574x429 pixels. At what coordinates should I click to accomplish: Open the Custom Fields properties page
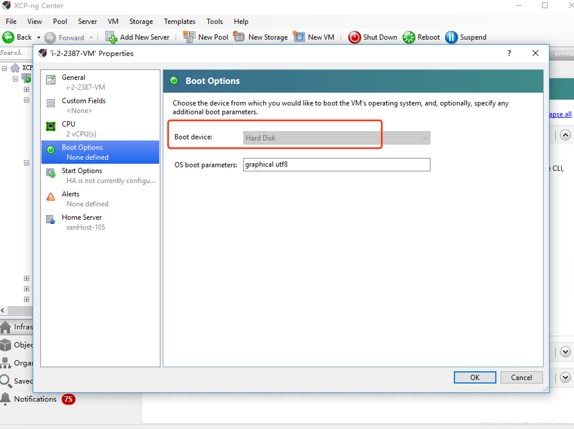100,106
